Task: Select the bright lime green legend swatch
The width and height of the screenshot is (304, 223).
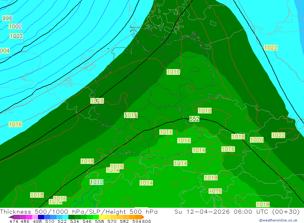Action: [95, 217]
